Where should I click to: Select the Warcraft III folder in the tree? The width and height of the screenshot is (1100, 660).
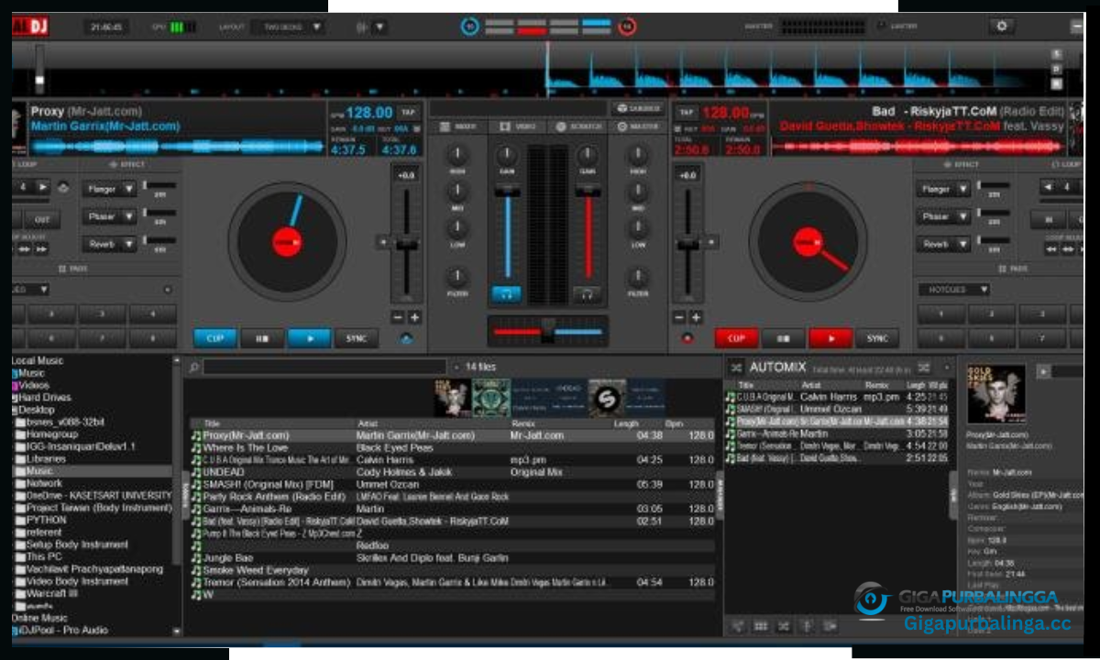(x=52, y=593)
